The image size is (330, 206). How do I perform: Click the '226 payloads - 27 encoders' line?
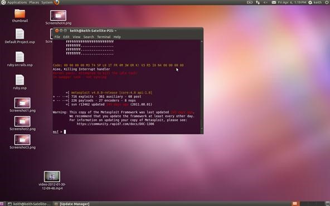[103, 100]
